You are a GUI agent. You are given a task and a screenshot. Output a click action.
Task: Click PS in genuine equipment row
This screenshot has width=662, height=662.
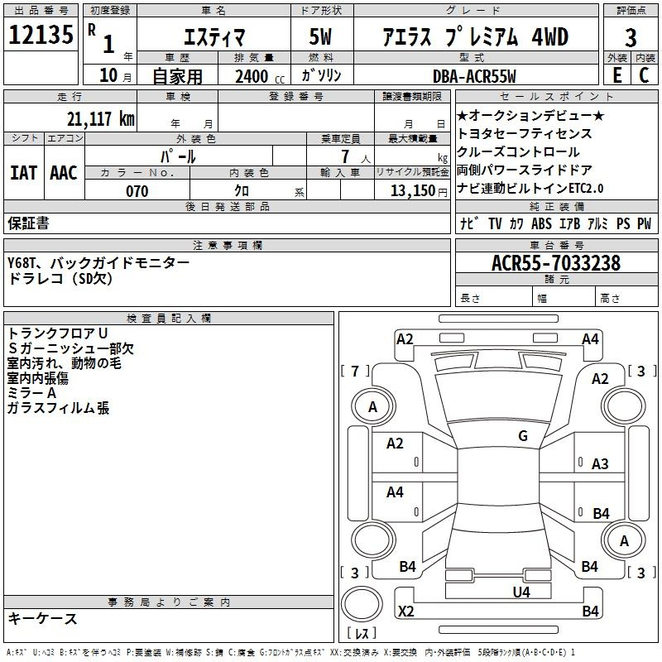click(x=623, y=223)
